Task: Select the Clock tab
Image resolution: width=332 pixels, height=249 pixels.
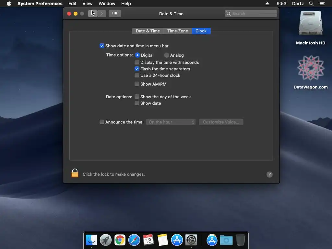Action: [201, 31]
